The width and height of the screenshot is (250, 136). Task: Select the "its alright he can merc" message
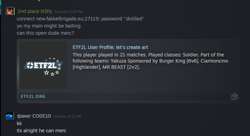pos(42,131)
